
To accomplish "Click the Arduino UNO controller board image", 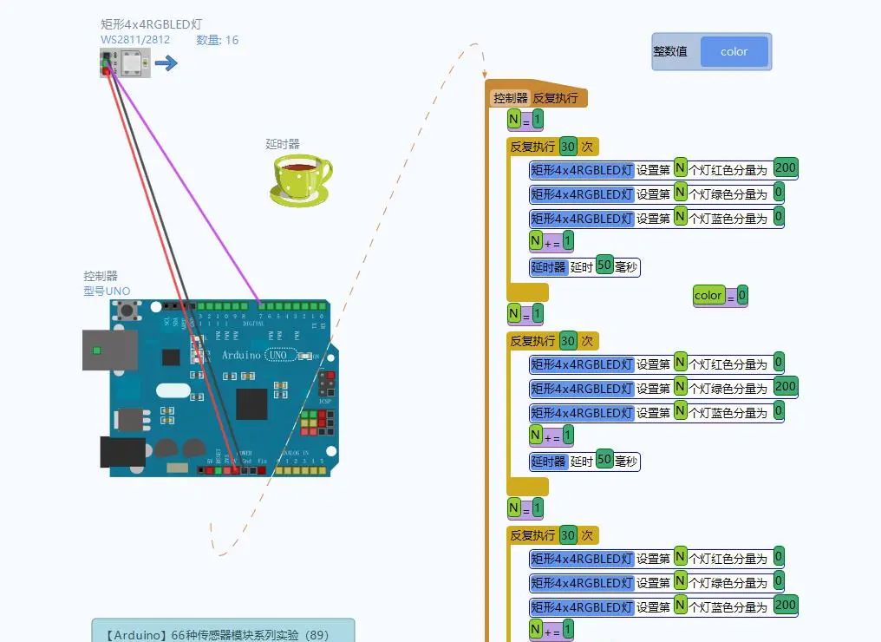I will [221, 390].
